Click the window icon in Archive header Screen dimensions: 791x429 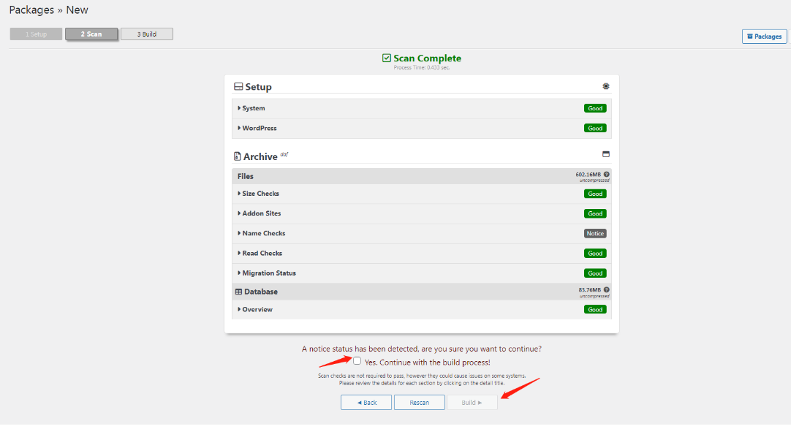605,154
